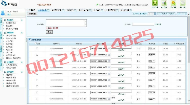Open payment type dropdown for 024000000003

click(152, 86)
